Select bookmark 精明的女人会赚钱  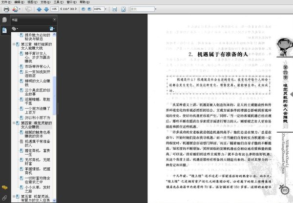[x=38, y=83]
